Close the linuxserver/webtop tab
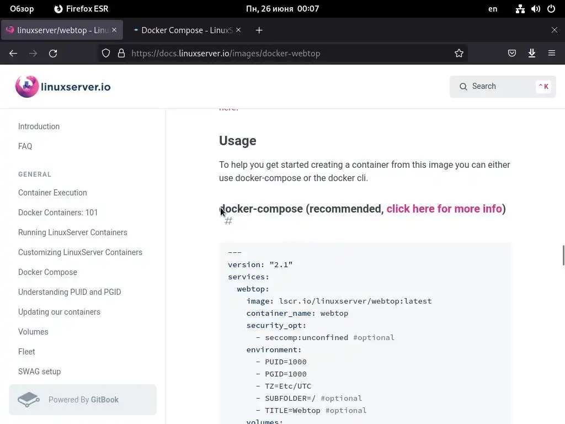Screen dimensions: 565x424 pyautogui.click(x=115, y=30)
